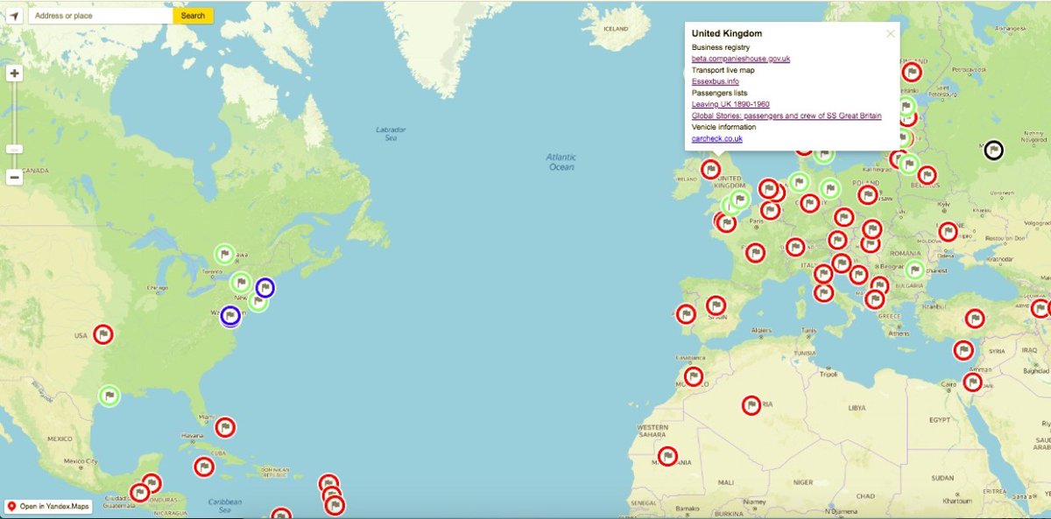Click the red flag marker over the USA label

[103, 333]
